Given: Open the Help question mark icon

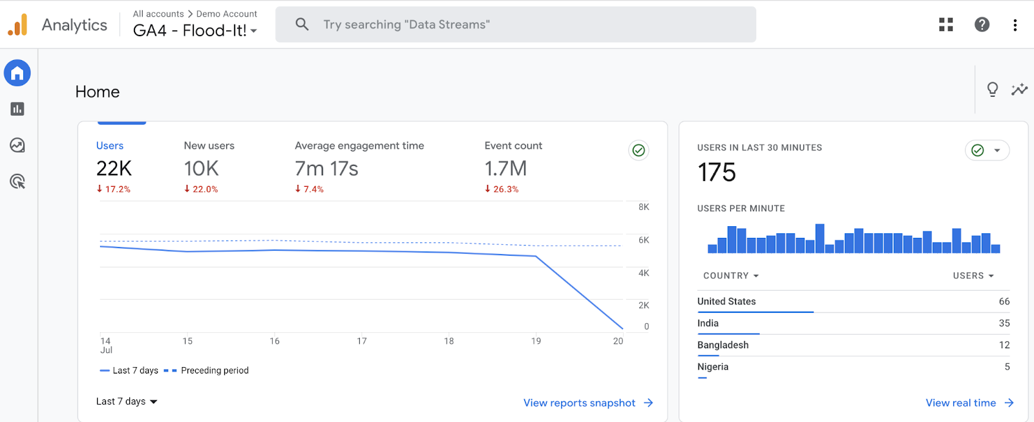Looking at the screenshot, I should point(982,25).
